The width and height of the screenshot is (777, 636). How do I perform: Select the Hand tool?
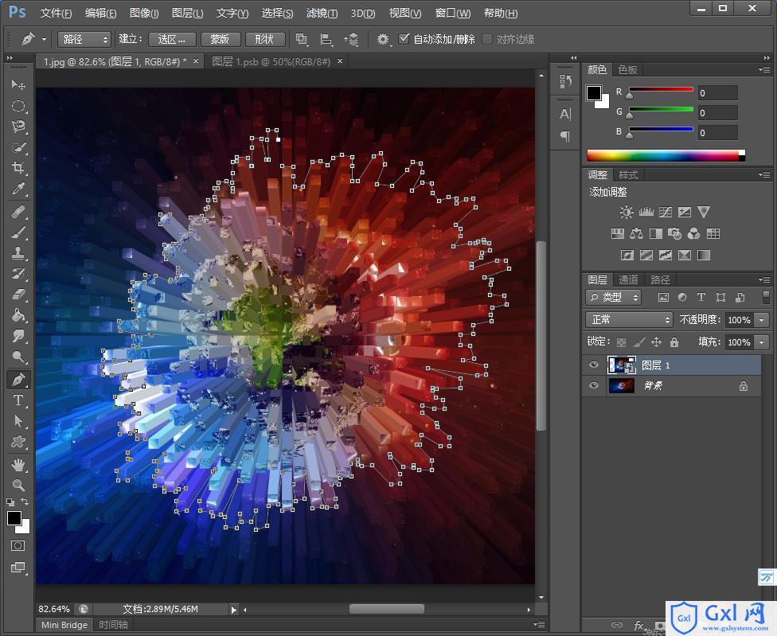[18, 465]
